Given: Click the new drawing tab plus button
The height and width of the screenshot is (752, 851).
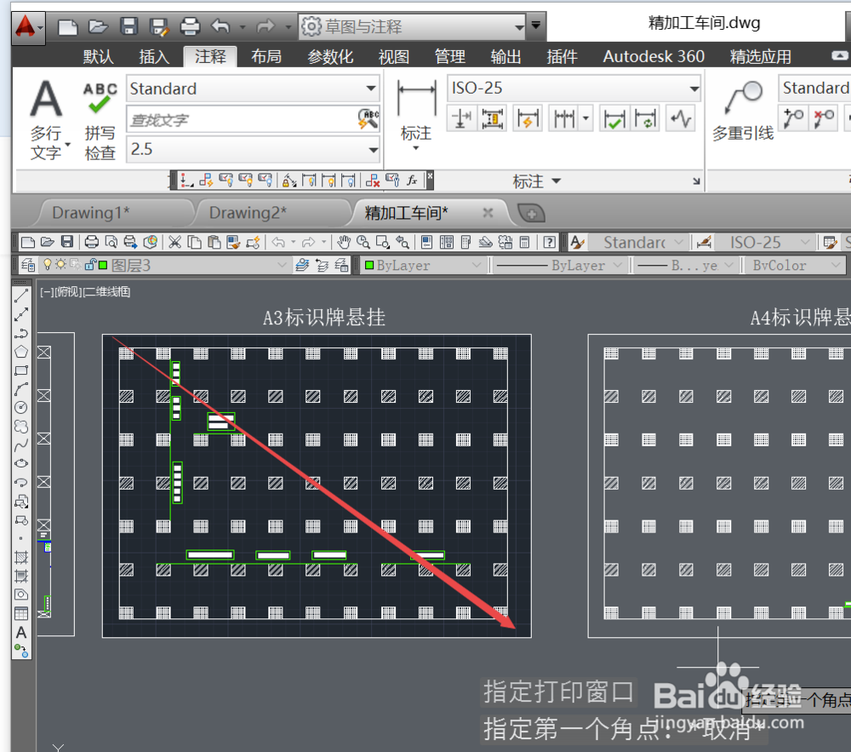Looking at the screenshot, I should (x=531, y=214).
